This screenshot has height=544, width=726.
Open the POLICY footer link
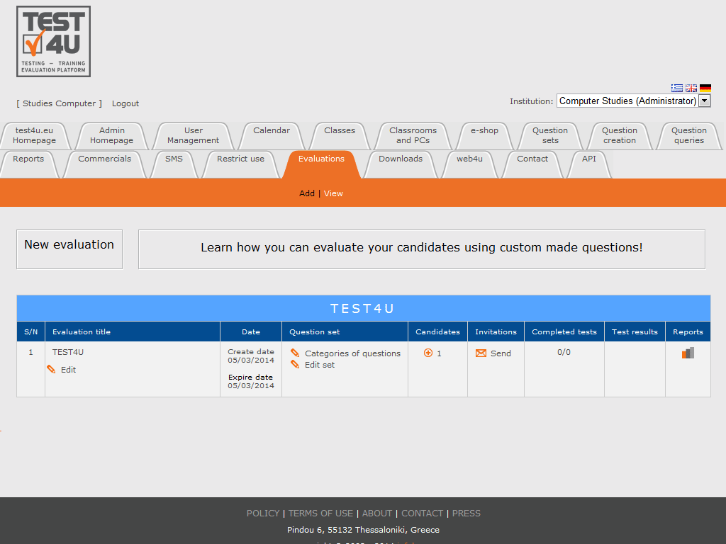coord(263,514)
